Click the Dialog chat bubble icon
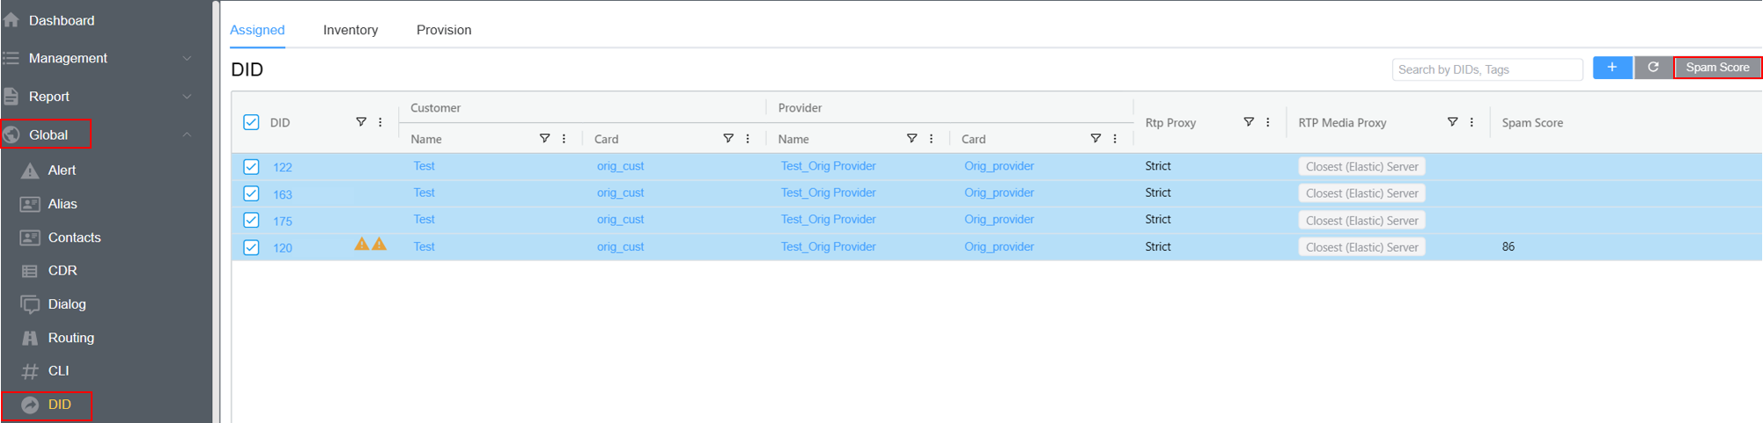This screenshot has width=1763, height=423. tap(30, 304)
